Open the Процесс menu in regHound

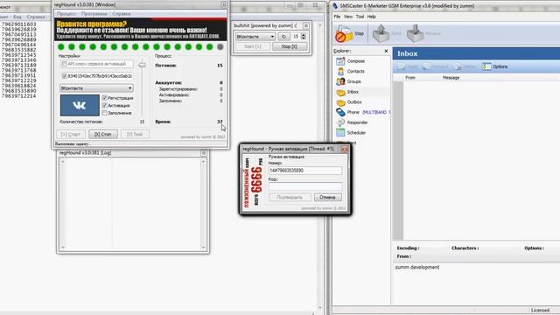point(66,14)
